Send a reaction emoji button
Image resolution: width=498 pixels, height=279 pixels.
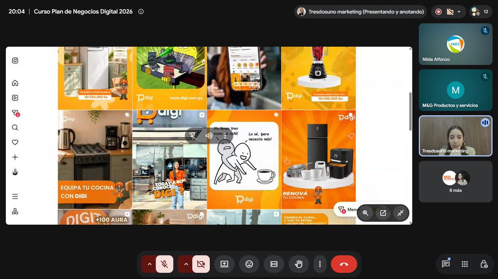click(x=249, y=264)
